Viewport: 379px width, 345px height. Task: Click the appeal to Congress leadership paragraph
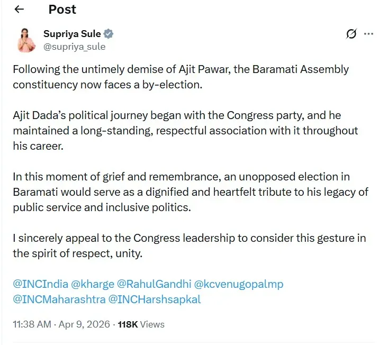click(x=189, y=246)
